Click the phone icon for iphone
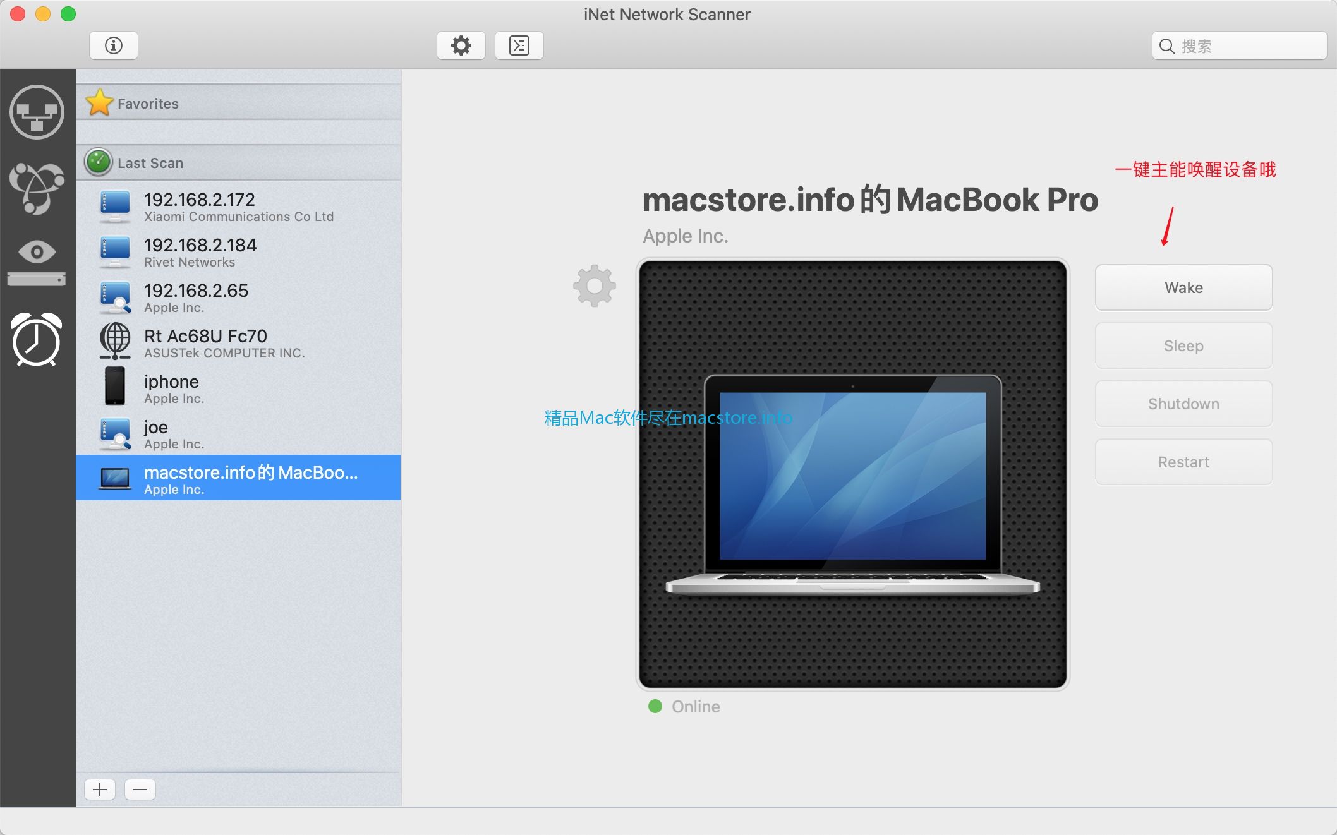This screenshot has height=835, width=1337. [115, 387]
